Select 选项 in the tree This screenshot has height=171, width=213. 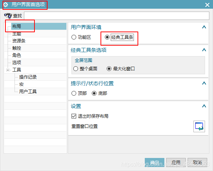pos(17,63)
